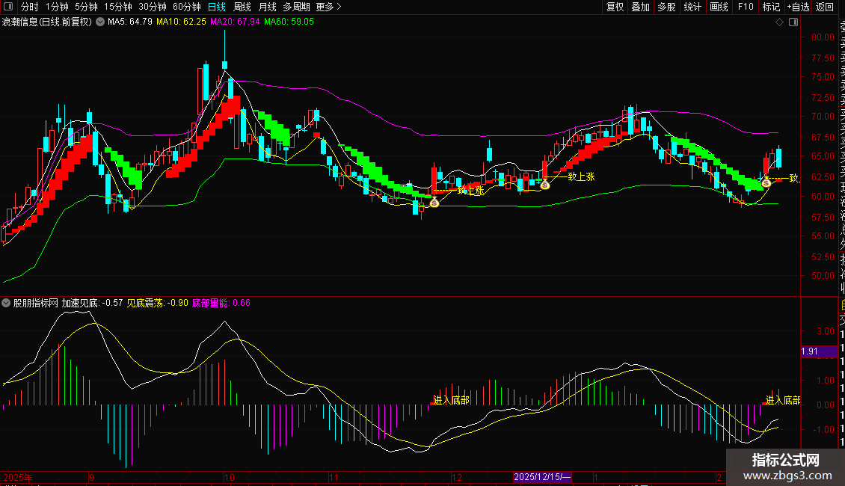
Task: Switch to 周线 weekly chart
Action: [x=242, y=7]
